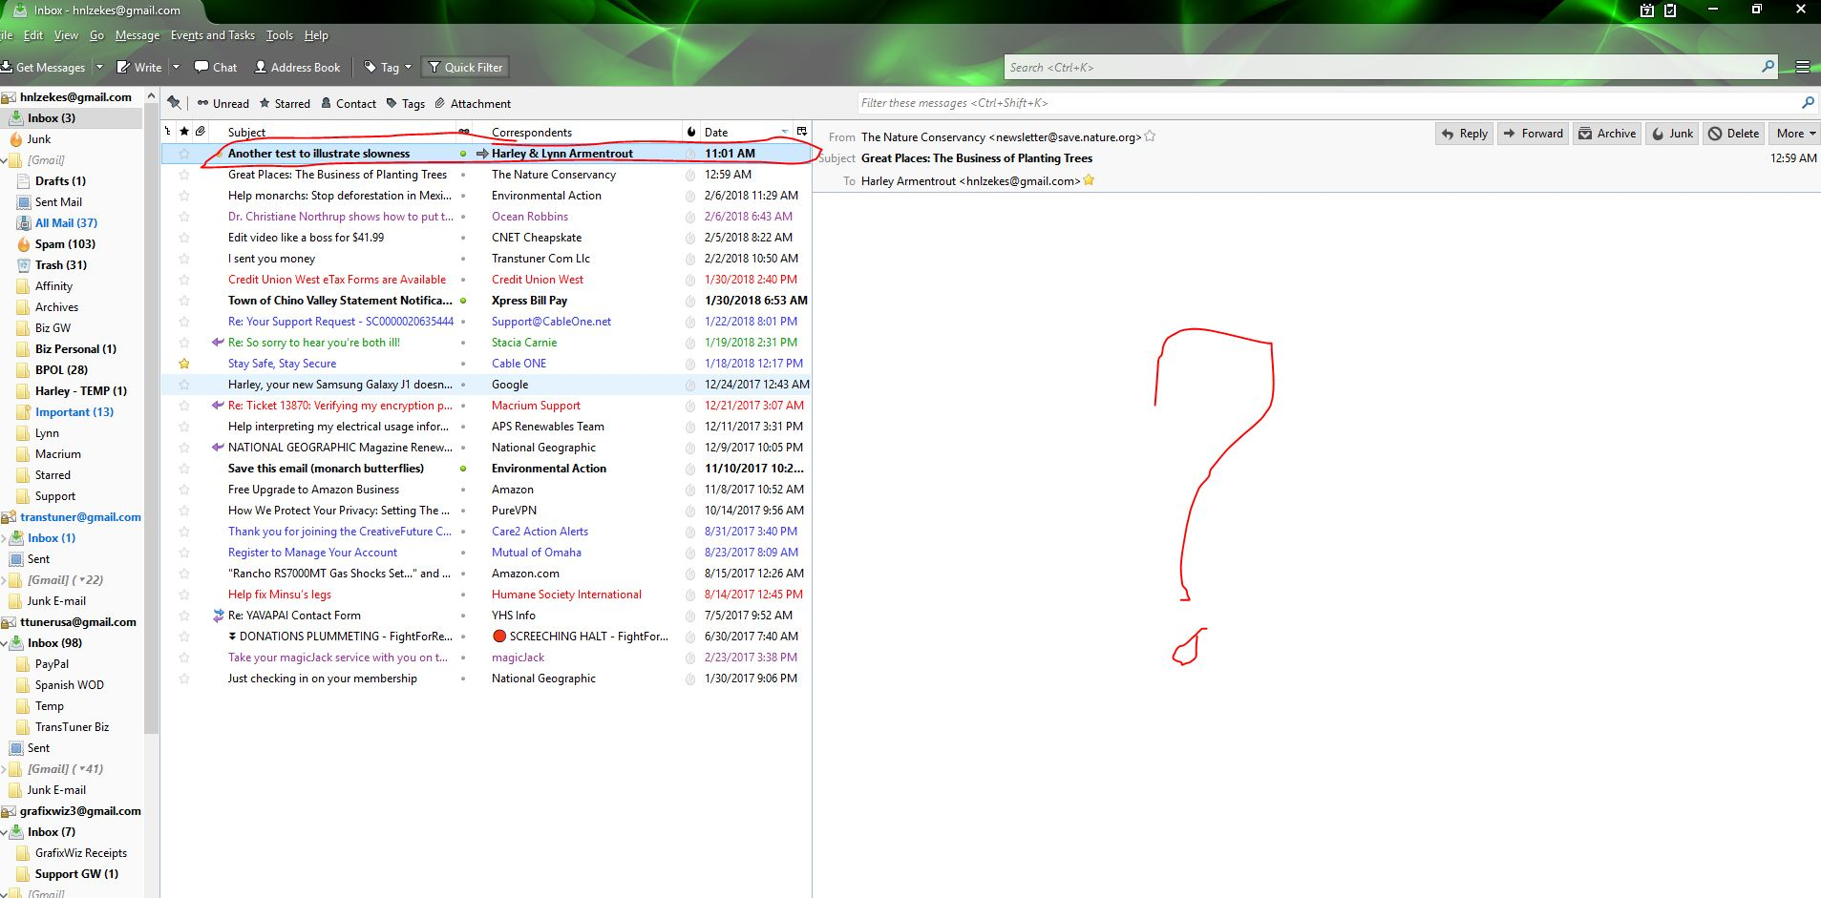Open the column picker icon
This screenshot has width=1821, height=898.
[802, 132]
